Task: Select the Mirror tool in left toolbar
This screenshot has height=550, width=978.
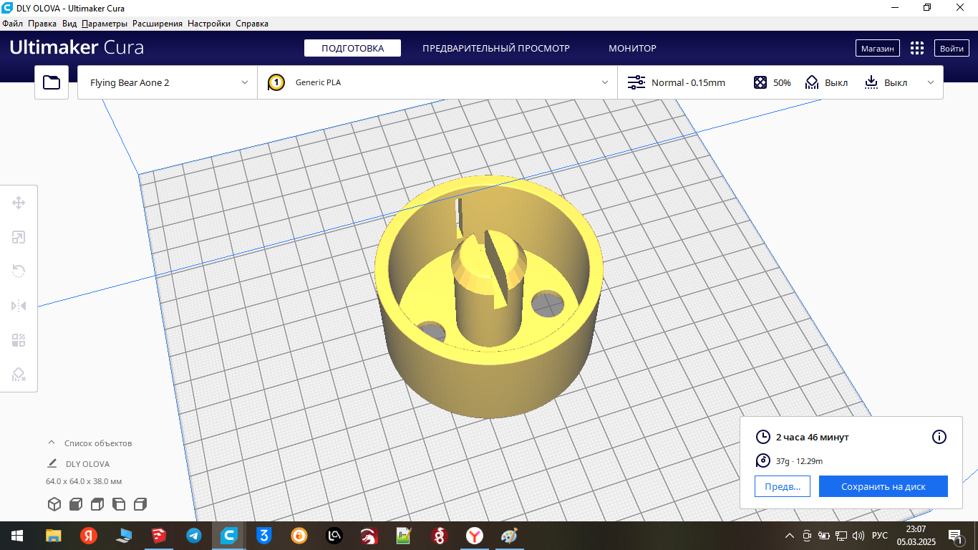Action: pos(19,306)
